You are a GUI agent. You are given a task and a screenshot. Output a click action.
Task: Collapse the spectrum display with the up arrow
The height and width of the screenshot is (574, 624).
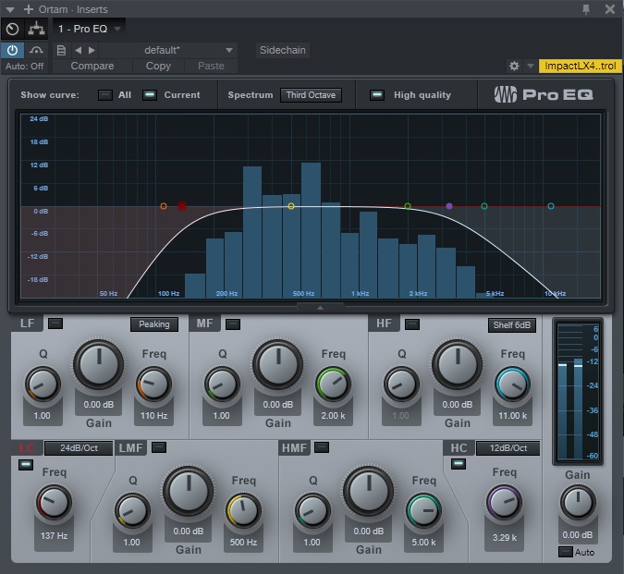321,308
